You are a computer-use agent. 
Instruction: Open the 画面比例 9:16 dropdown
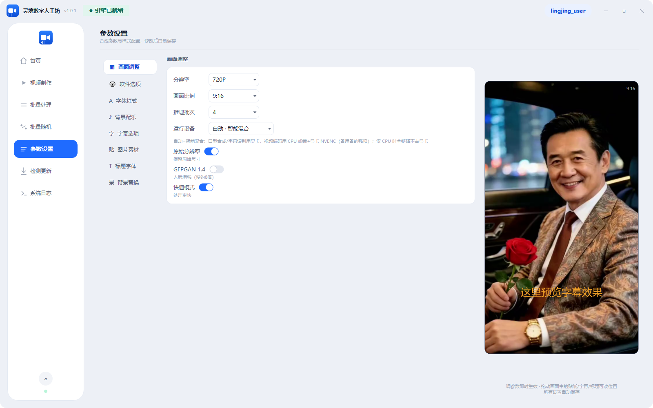tap(234, 96)
